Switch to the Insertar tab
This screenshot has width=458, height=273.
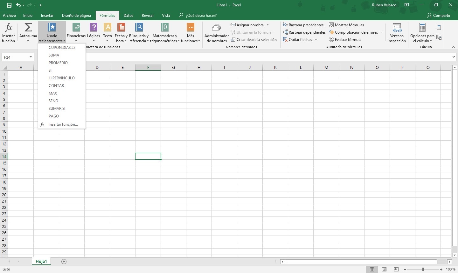[47, 15]
